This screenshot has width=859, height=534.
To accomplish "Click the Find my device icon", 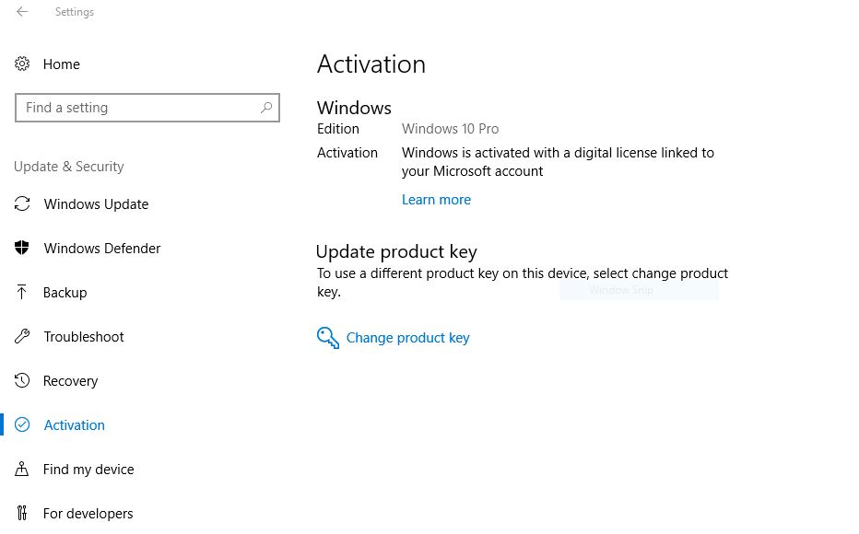I will 22,470.
